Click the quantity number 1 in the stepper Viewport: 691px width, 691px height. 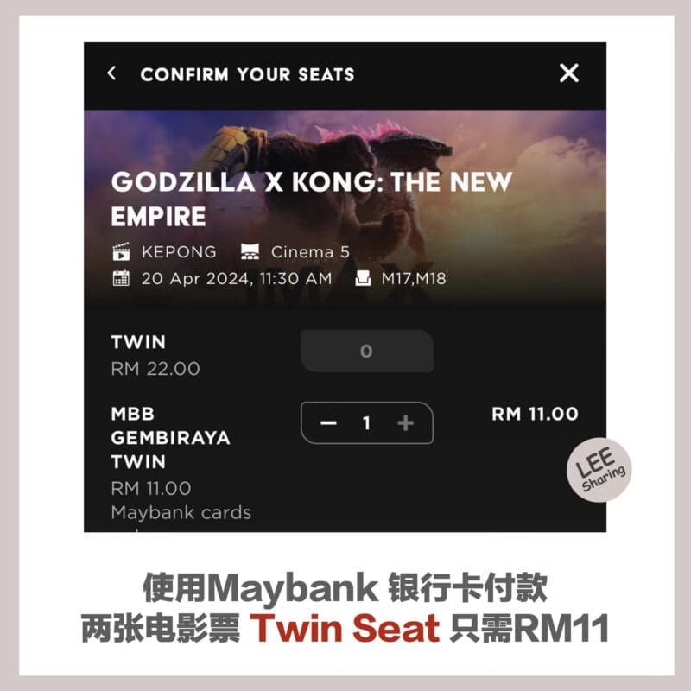point(366,423)
